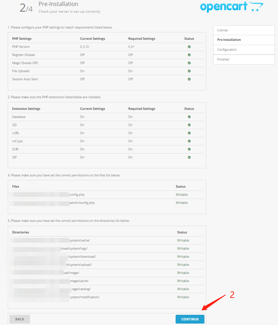This screenshot has height=325, width=278.
Task: Select the 'system/upload/' directory path
Action: coord(80,265)
